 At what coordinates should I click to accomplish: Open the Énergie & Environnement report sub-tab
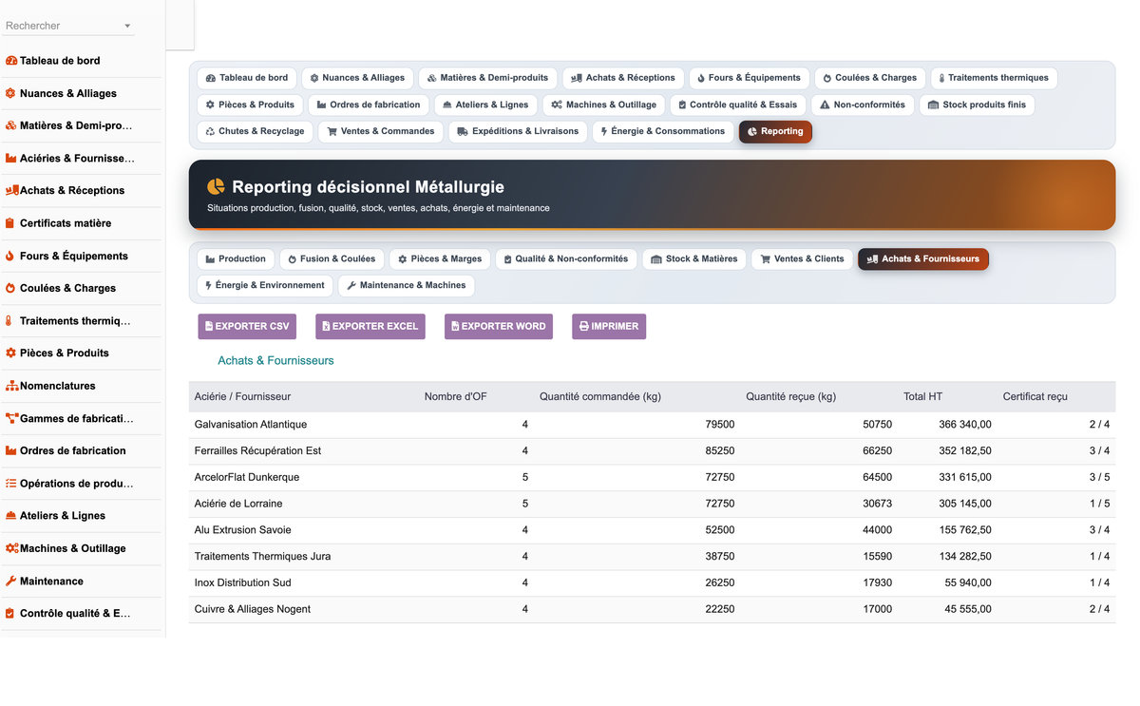point(265,285)
